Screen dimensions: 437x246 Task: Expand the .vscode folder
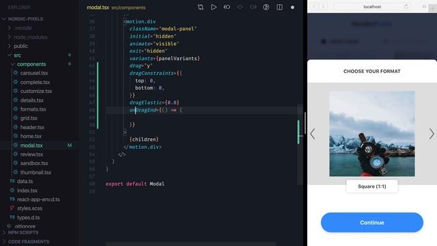tap(9, 28)
